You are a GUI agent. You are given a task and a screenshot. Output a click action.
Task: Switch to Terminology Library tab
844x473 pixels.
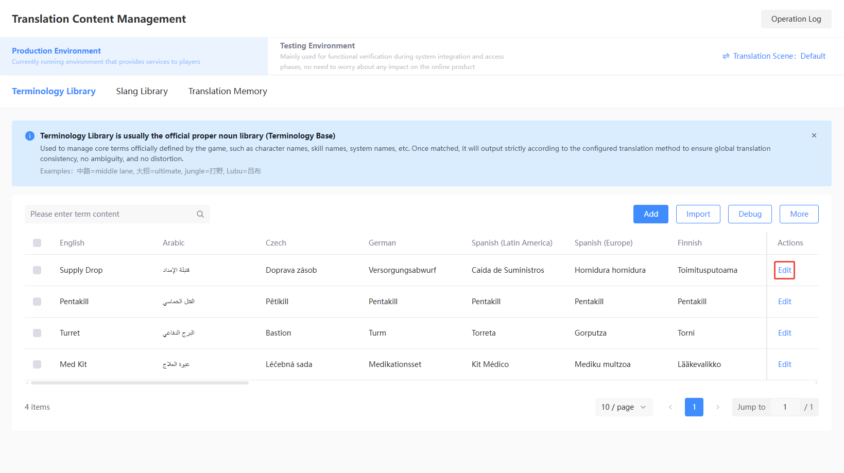click(54, 91)
